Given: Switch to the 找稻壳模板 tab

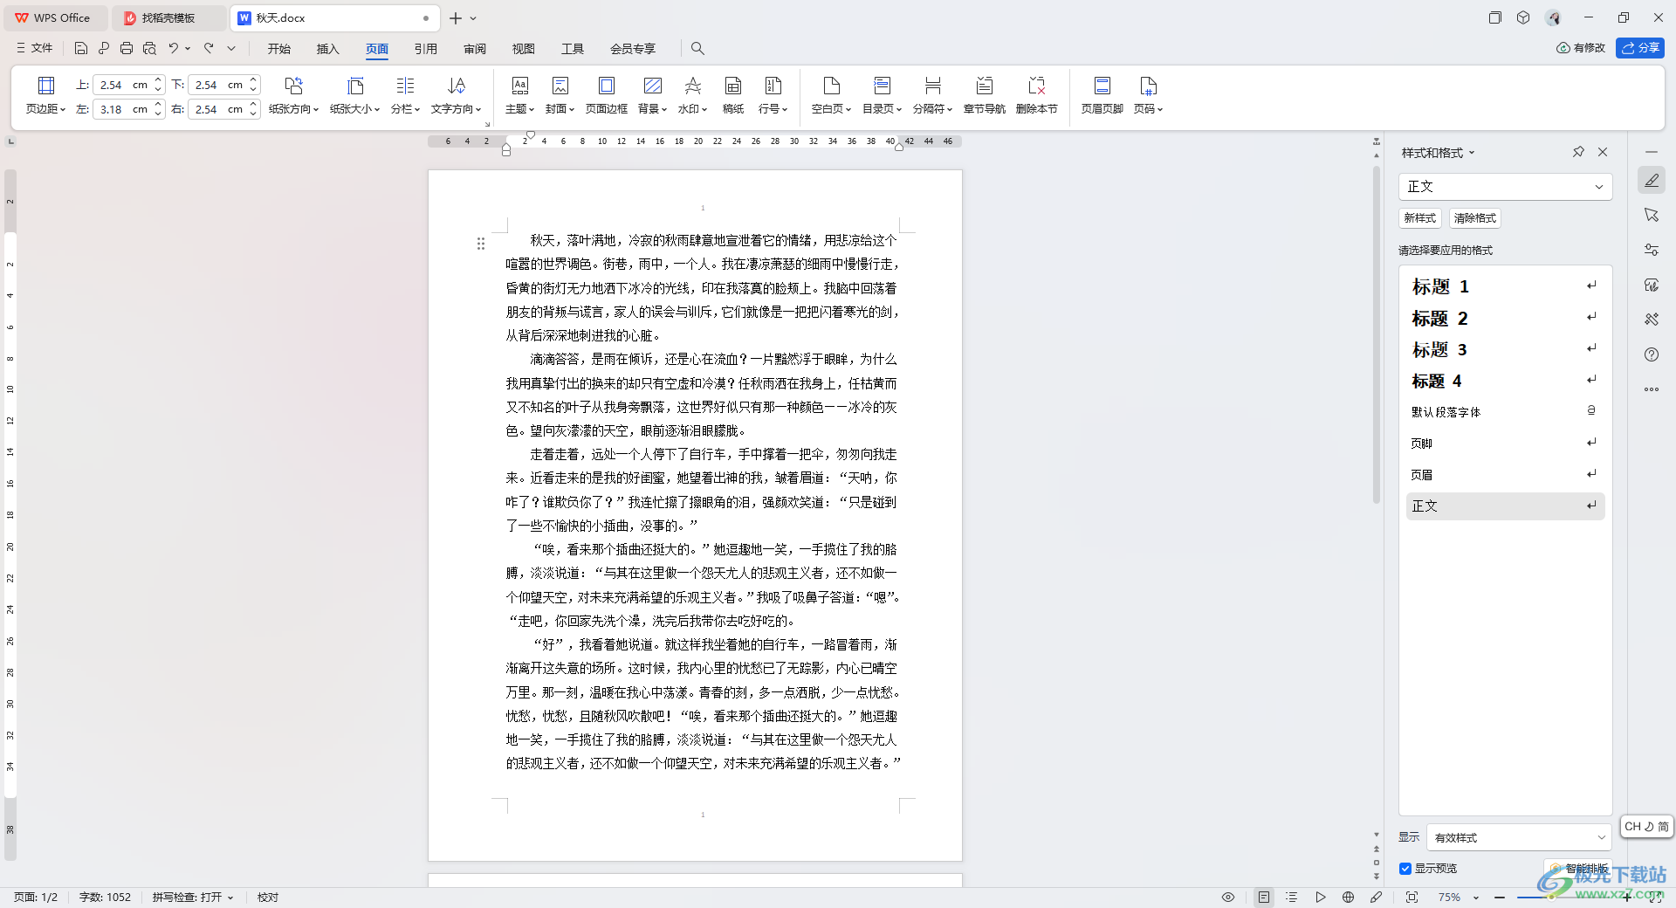Looking at the screenshot, I should coord(169,18).
